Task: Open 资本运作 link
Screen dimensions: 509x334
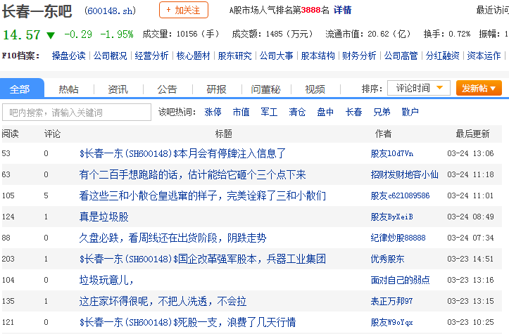Action: [x=484, y=56]
